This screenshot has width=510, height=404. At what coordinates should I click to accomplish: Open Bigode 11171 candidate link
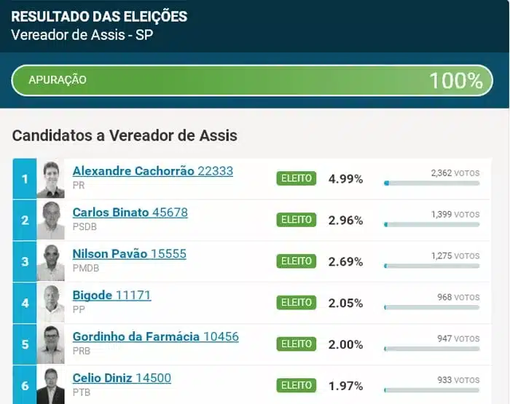(x=111, y=295)
